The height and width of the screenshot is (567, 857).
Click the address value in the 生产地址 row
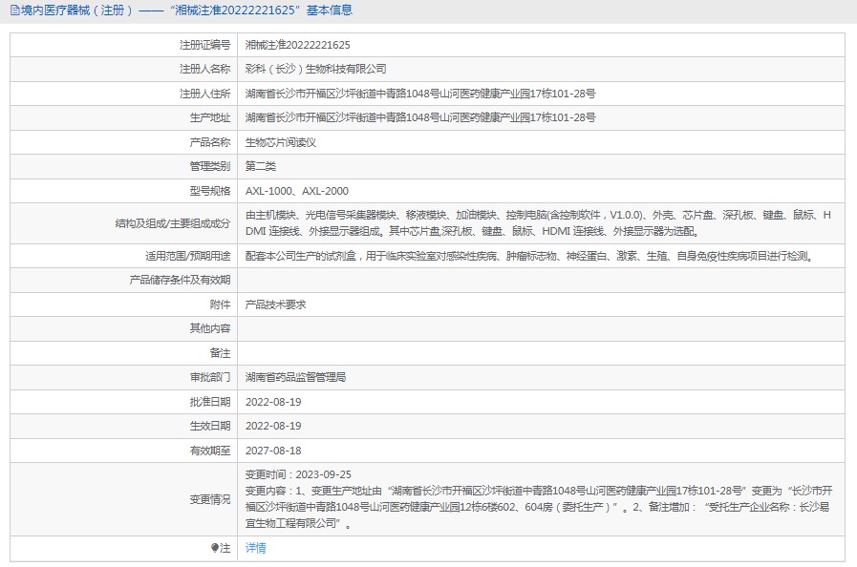[420, 117]
